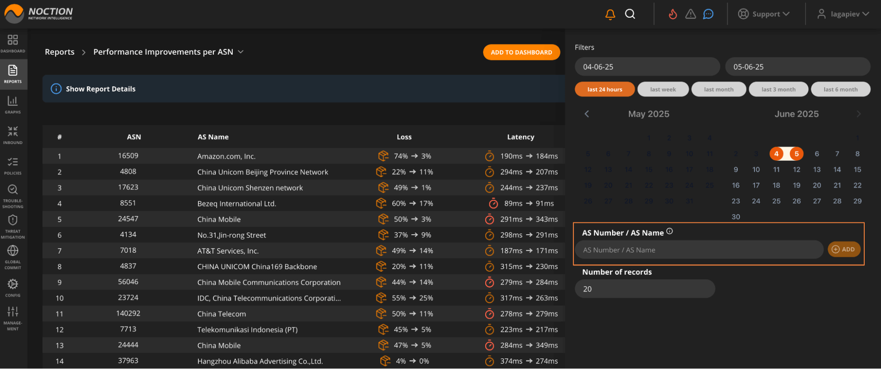The image size is (881, 369).
Task: Click the Telekomunikasi Indonesia (PT) entry
Action: pyautogui.click(x=248, y=330)
